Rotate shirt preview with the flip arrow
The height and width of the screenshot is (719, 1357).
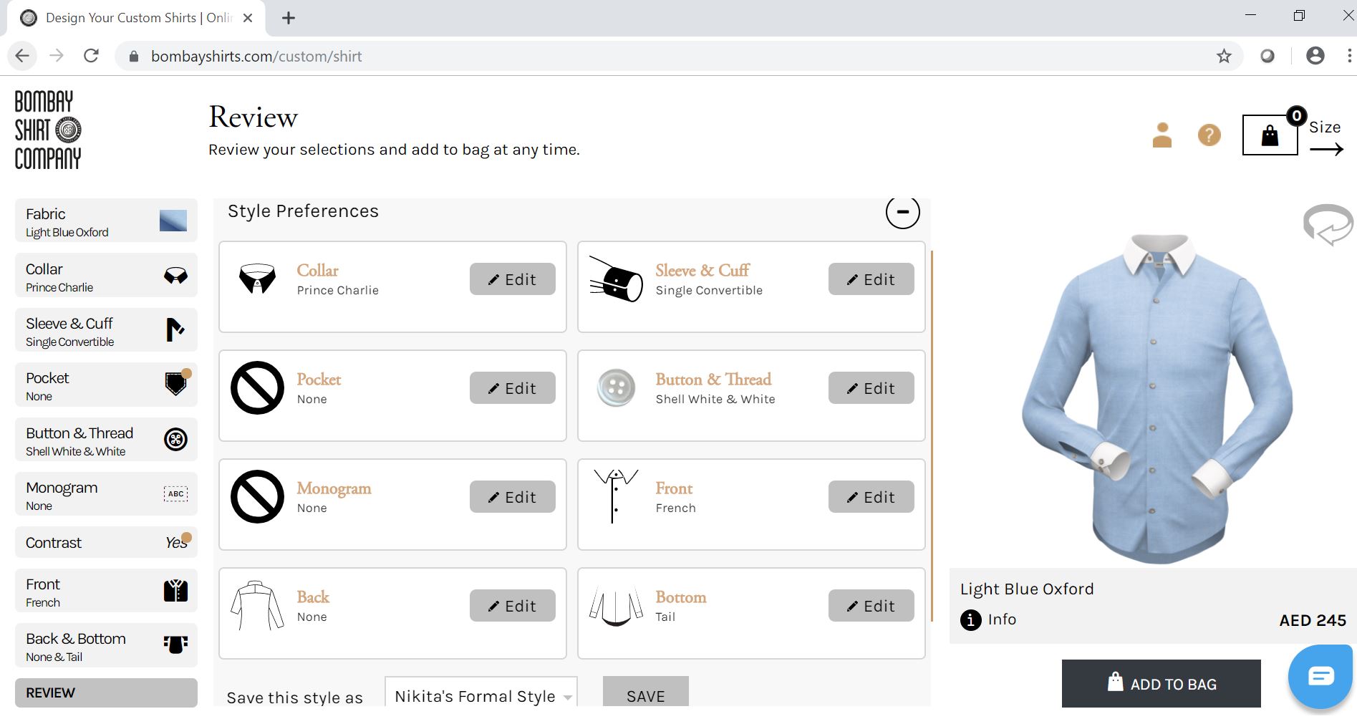[x=1328, y=224]
